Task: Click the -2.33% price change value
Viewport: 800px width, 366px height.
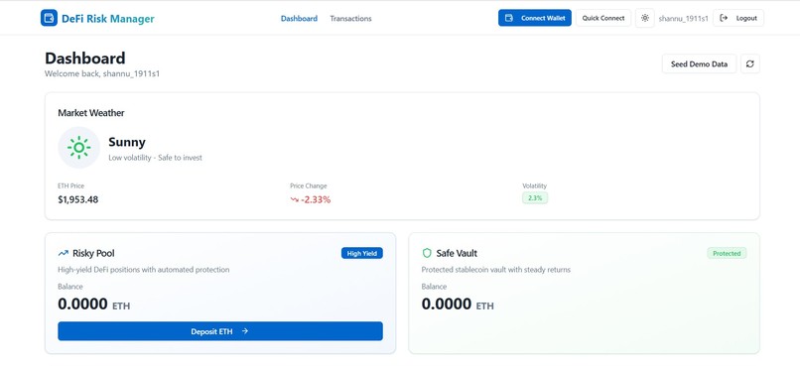Action: pos(316,199)
